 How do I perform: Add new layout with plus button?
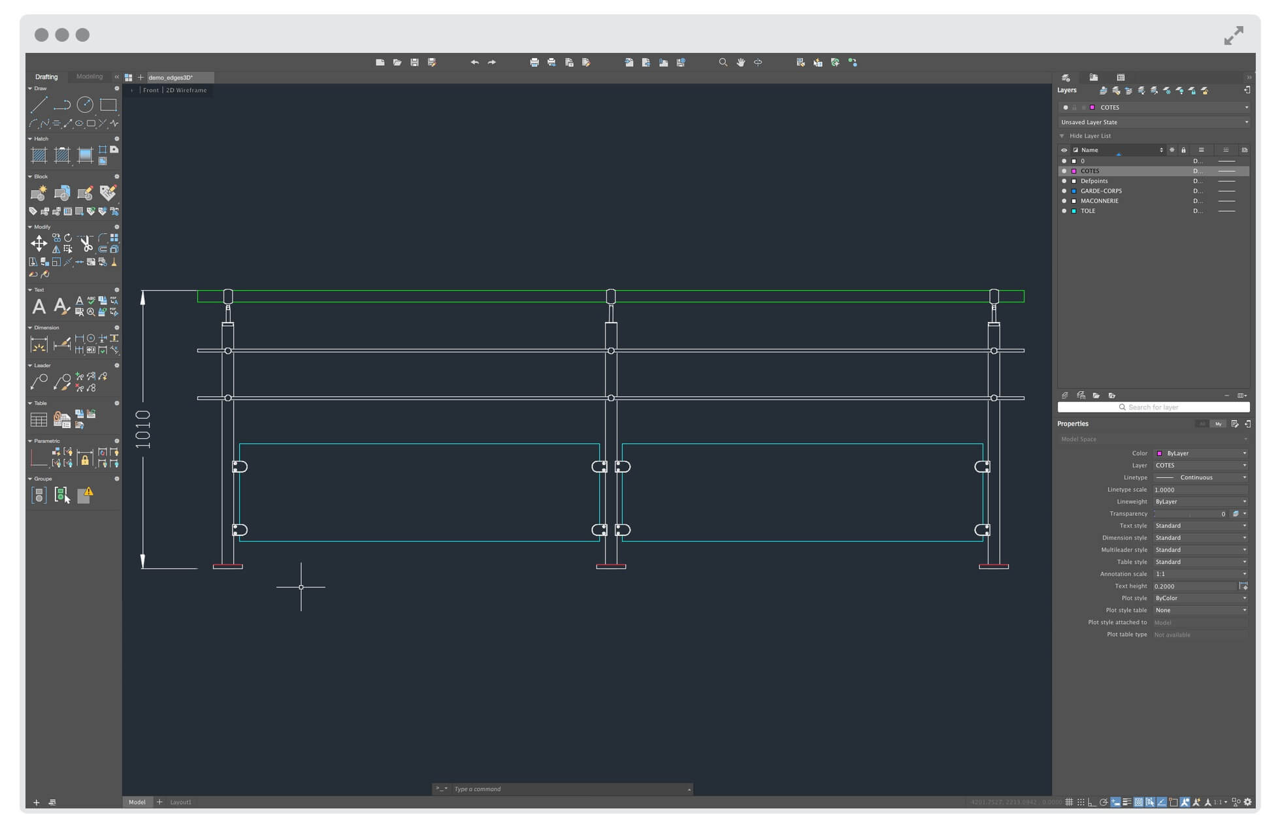pyautogui.click(x=159, y=802)
